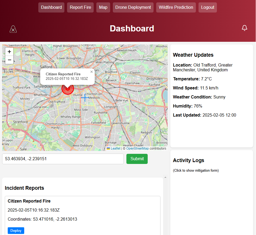This screenshot has width=256, height=235.
Task: Click the Location Old Trafford entry
Action: coord(203,67)
